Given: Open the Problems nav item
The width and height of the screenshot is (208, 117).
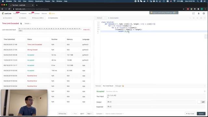Looking at the screenshot, I should pos(23,14).
